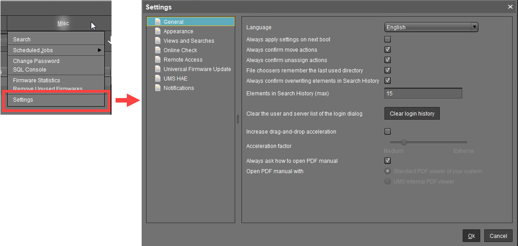Click the Acceleration factor slider handle
The height and width of the screenshot is (246, 518).
[404, 142]
